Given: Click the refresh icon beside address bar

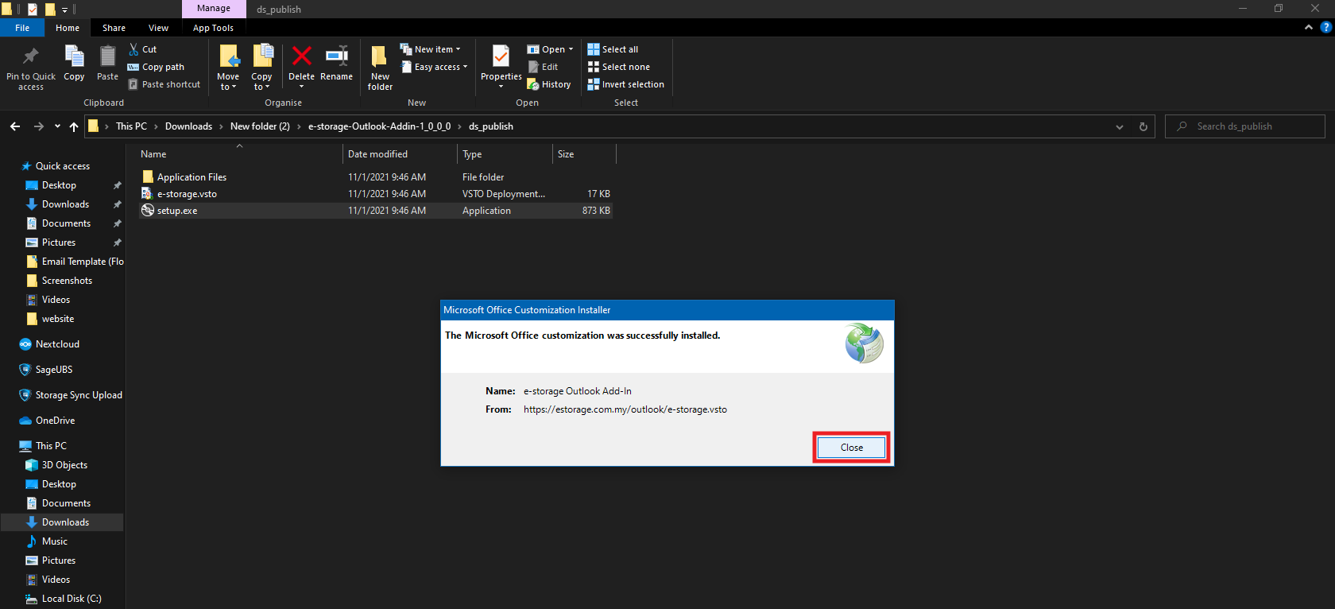Looking at the screenshot, I should point(1143,126).
